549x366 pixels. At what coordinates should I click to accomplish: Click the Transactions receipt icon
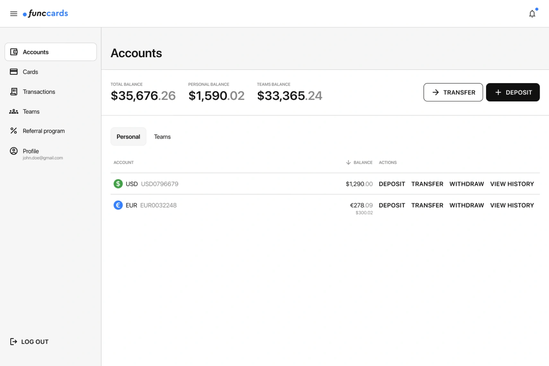(14, 92)
